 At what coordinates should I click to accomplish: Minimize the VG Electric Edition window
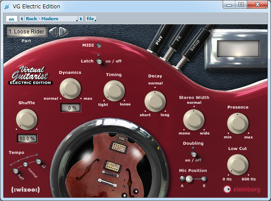229,5
